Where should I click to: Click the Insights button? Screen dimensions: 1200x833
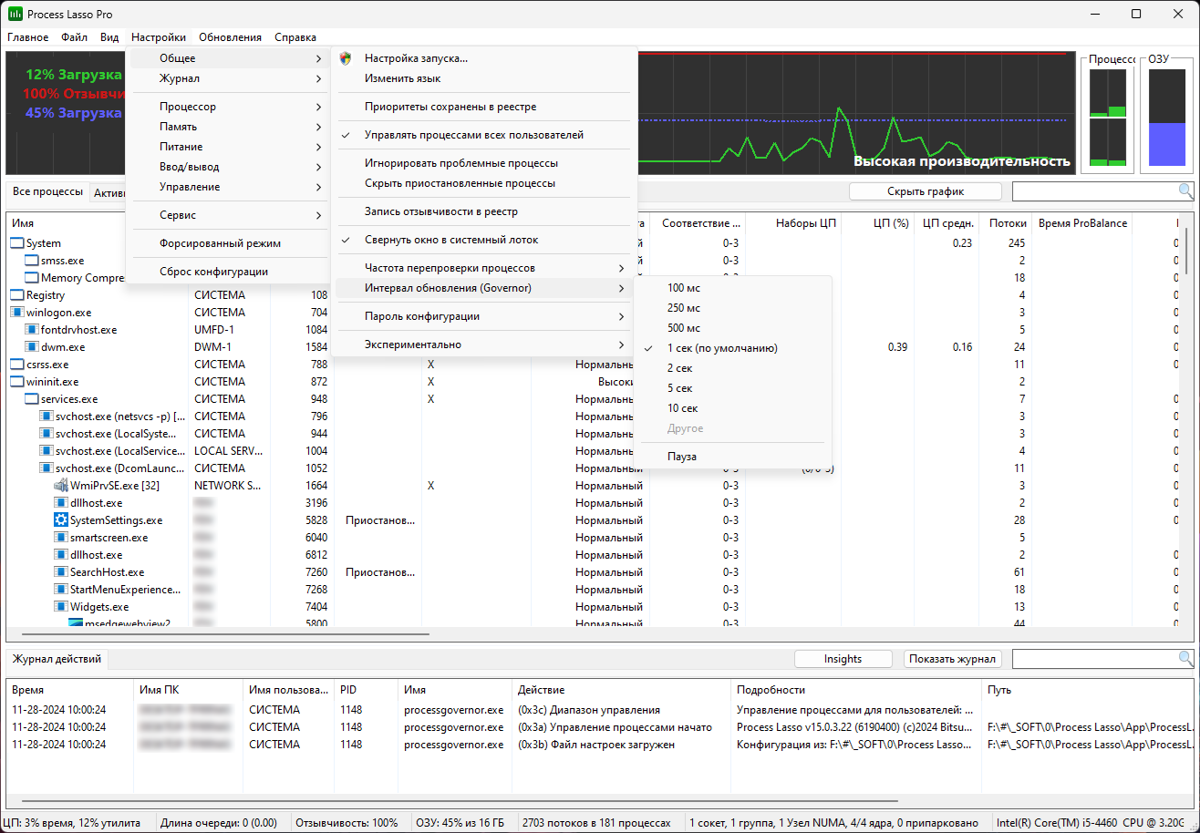point(843,659)
